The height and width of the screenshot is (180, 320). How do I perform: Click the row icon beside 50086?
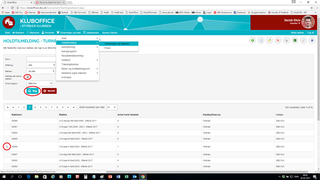[x=7, y=146]
